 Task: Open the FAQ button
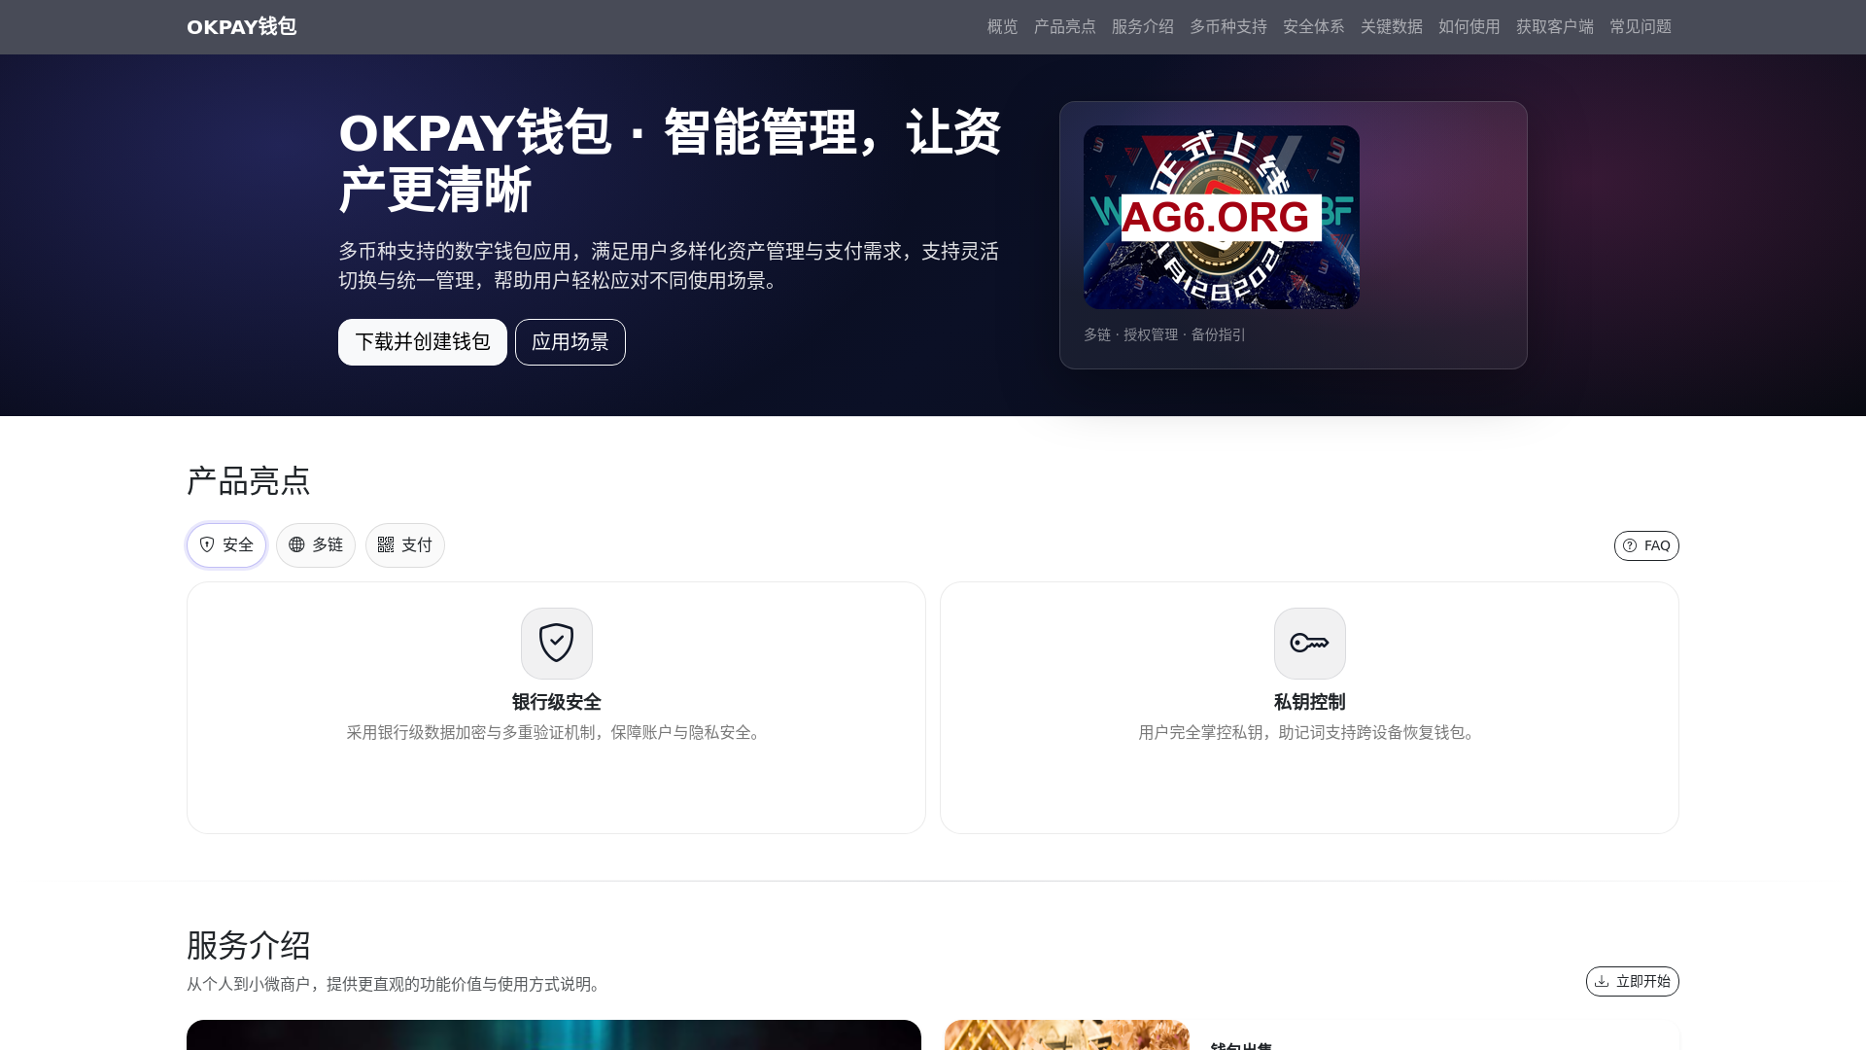point(1646,545)
